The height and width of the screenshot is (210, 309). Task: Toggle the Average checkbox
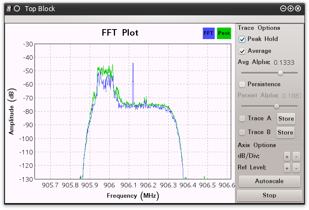click(242, 51)
